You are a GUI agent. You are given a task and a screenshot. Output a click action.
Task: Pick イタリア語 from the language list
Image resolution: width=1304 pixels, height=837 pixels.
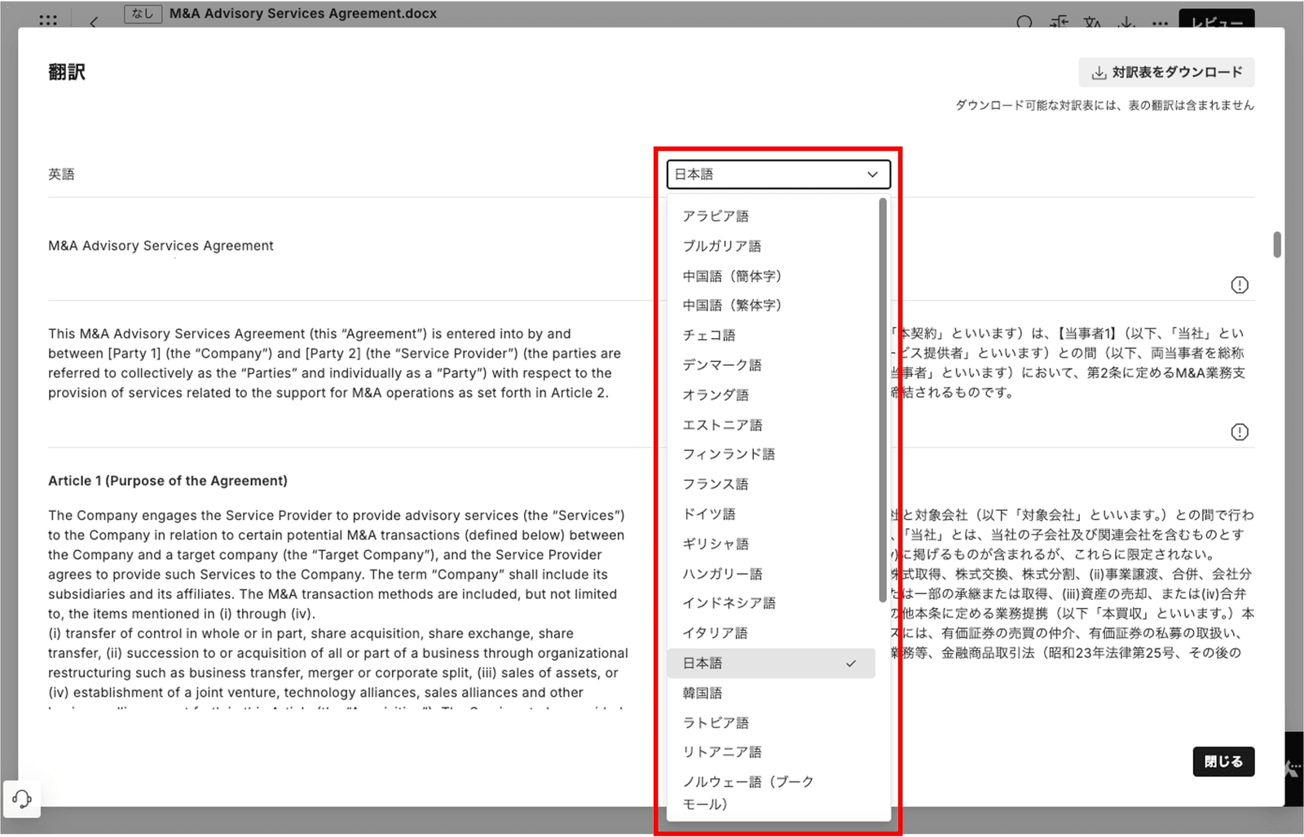[715, 633]
